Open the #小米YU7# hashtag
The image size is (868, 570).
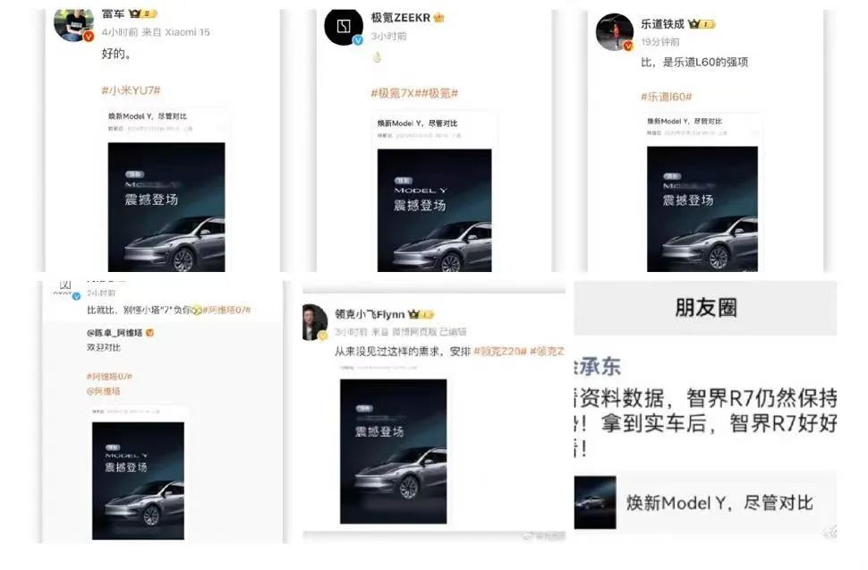[x=131, y=90]
